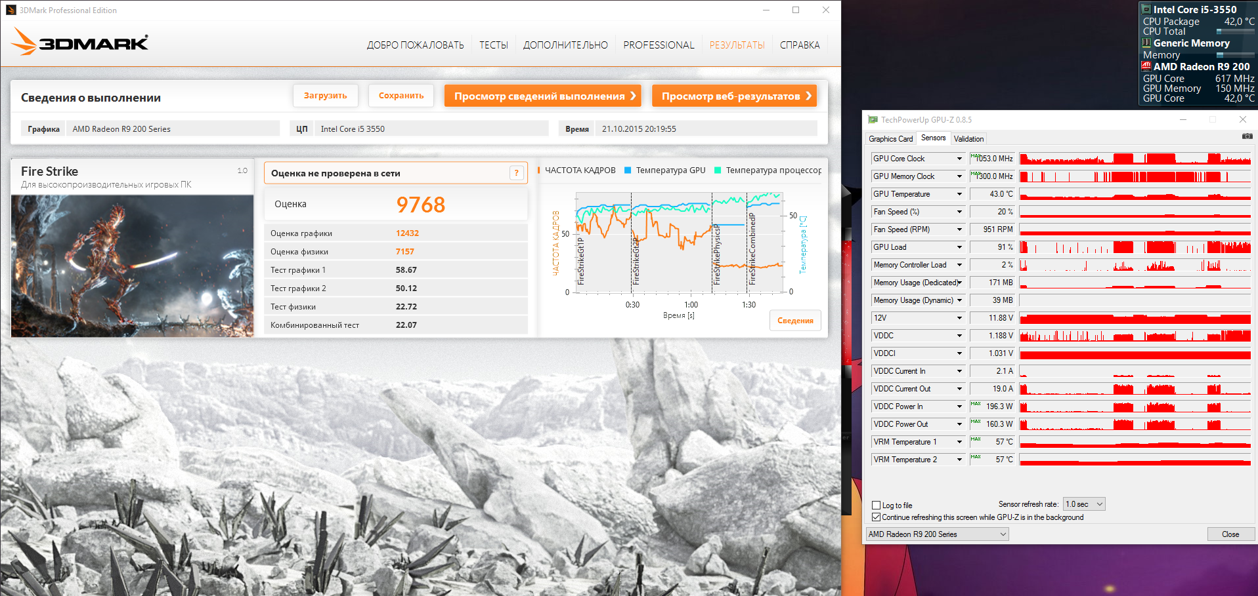Click the Загрузить button
Screen dimensions: 1258x596
pyautogui.click(x=325, y=96)
